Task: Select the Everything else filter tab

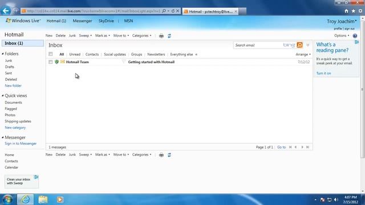Action: tap(181, 54)
